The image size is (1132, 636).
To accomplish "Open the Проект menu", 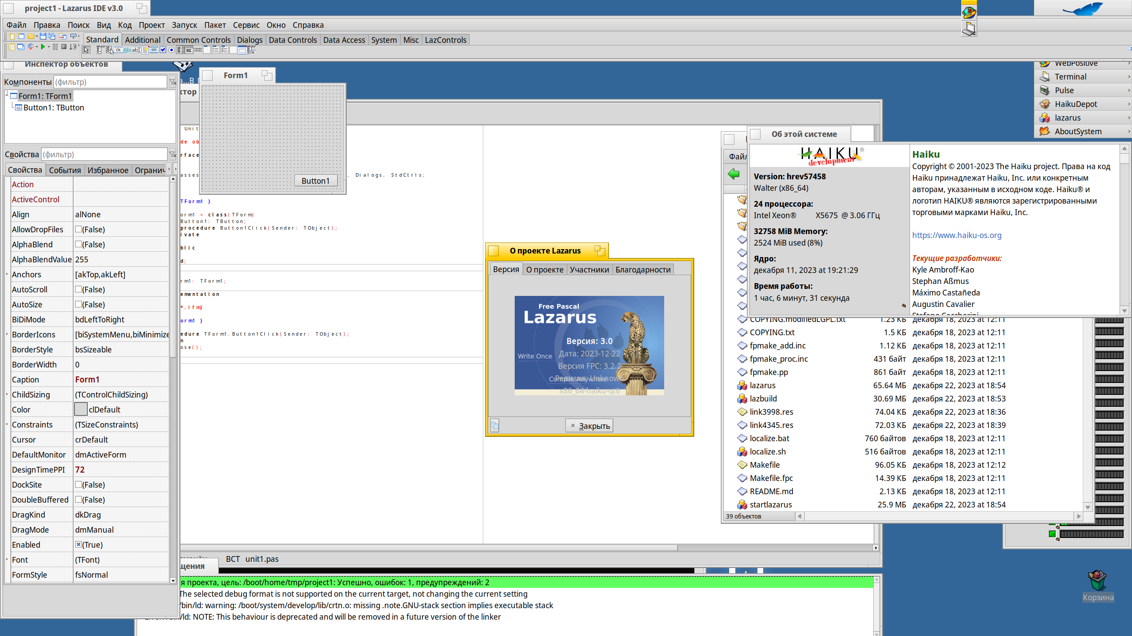I will [151, 25].
